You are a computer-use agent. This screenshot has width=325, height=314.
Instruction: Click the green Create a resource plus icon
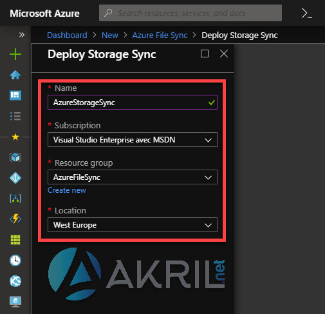[15, 54]
